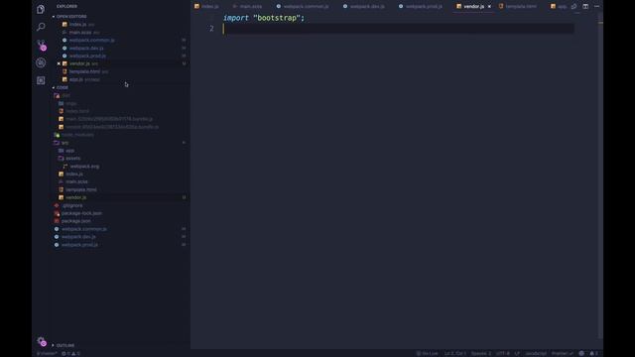
Task: Open template.html in Open Editors list
Action: [x=85, y=71]
